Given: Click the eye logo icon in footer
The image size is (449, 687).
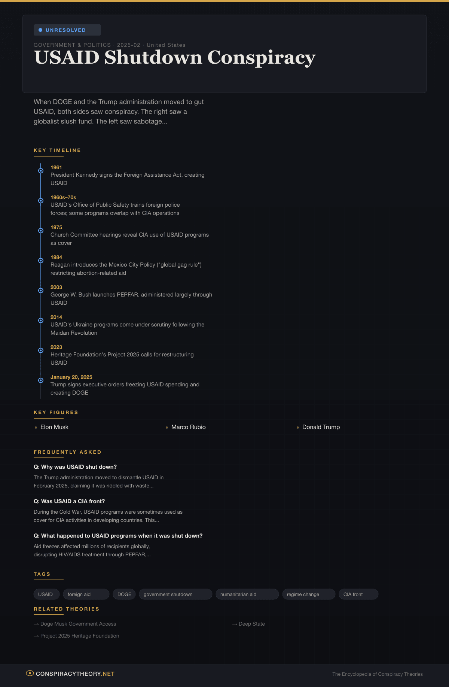Looking at the screenshot, I should [30, 673].
